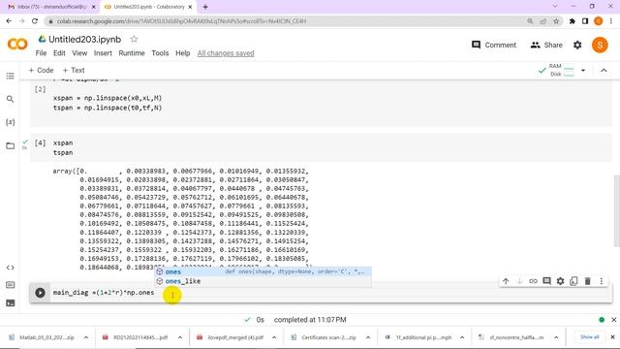Open browser extensions puzzle icon
This screenshot has width=620, height=349.
[x=573, y=21]
